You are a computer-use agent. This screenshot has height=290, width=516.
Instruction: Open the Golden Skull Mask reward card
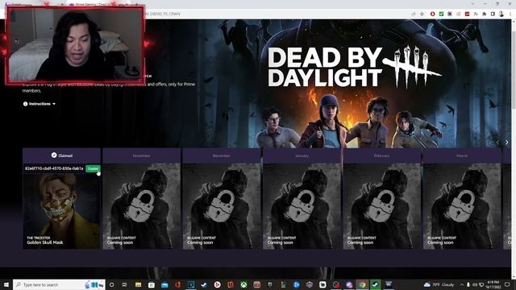click(x=61, y=211)
